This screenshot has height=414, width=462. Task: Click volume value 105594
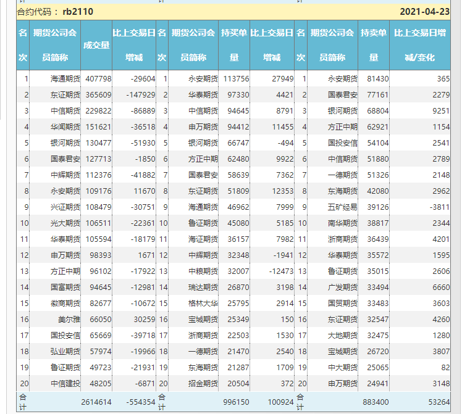point(98,239)
